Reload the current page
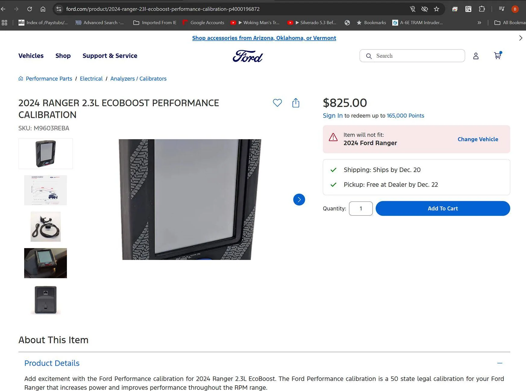The height and width of the screenshot is (391, 526). [x=30, y=9]
